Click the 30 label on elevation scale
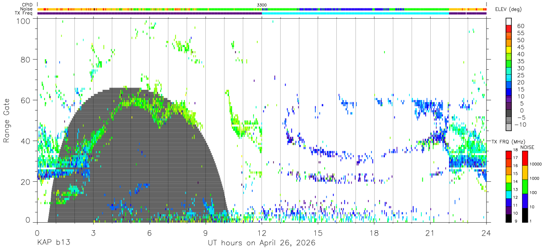The image size is (547, 252). (x=521, y=68)
